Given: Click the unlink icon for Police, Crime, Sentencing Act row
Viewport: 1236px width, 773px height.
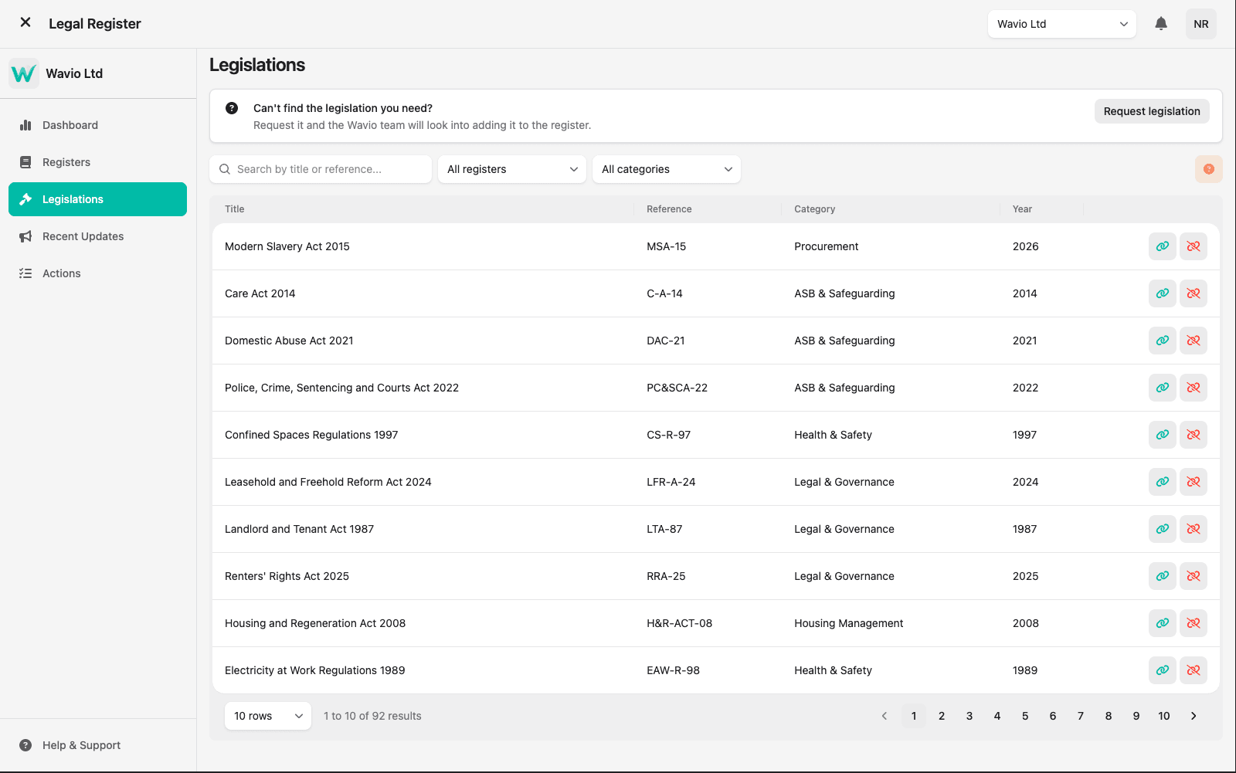Looking at the screenshot, I should (1194, 388).
